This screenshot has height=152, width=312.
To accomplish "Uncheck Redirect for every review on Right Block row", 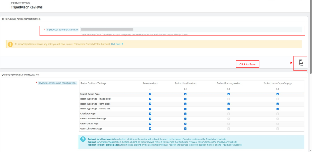I will coord(229,104).
